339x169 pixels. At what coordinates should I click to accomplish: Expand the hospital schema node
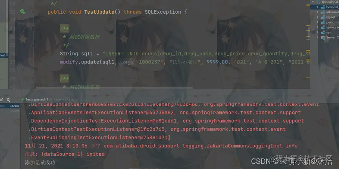317,7
